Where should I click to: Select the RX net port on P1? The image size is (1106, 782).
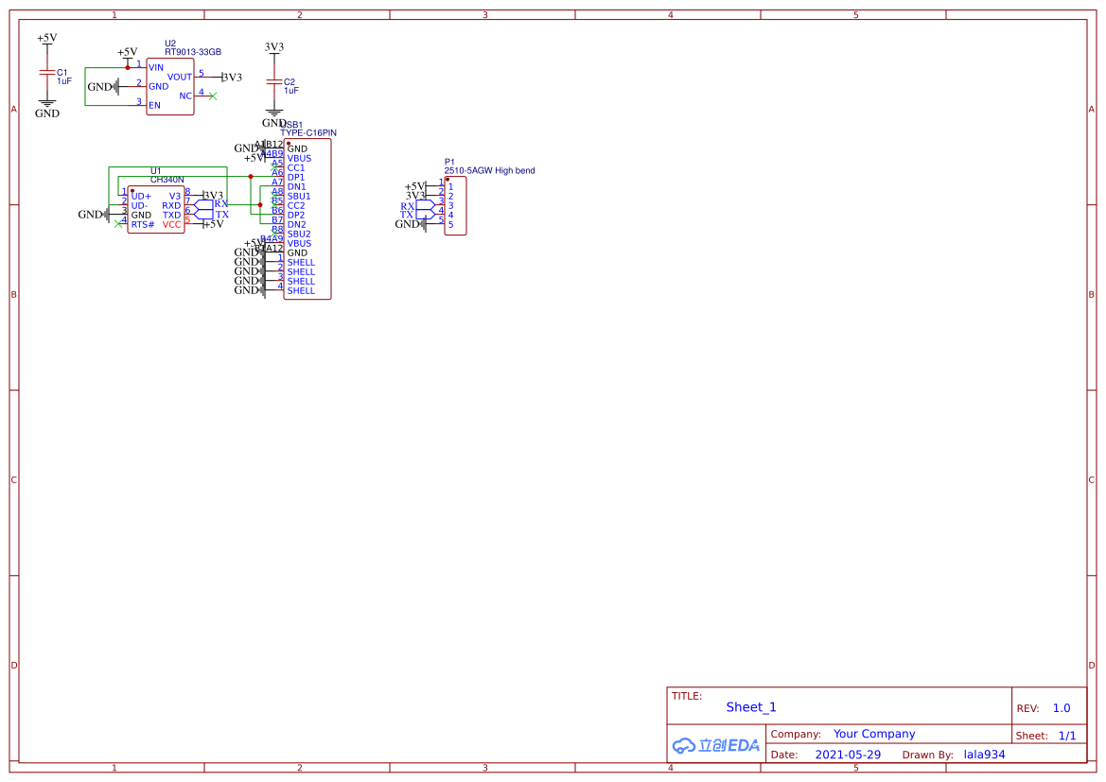(x=408, y=205)
